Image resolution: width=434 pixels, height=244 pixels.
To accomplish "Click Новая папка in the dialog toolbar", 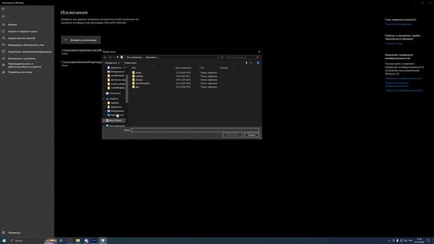I will (x=130, y=63).
